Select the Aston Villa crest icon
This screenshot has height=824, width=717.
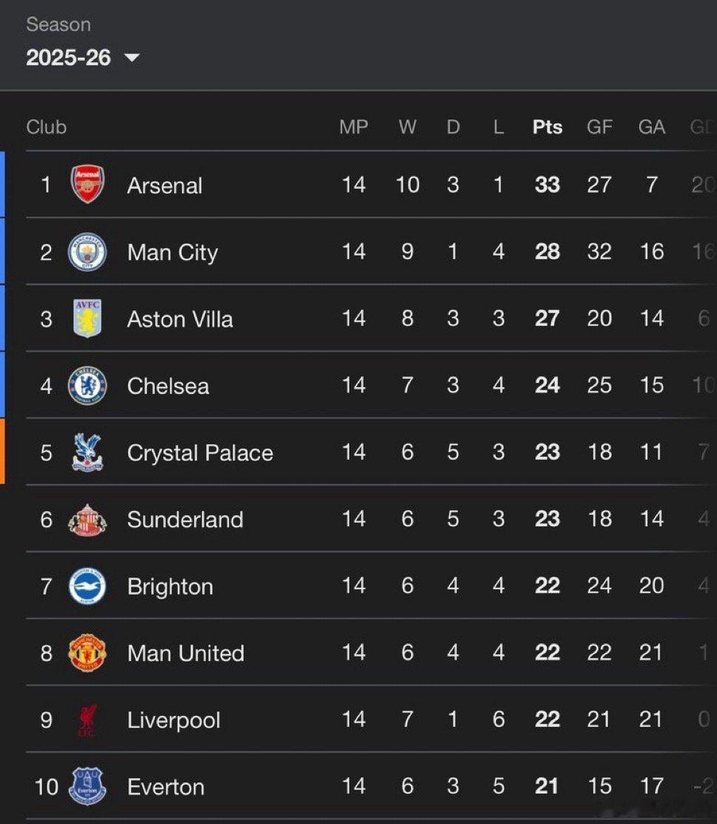point(87,319)
